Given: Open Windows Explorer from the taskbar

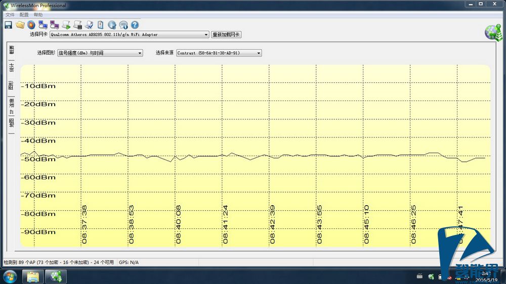Looking at the screenshot, I should (x=32, y=276).
